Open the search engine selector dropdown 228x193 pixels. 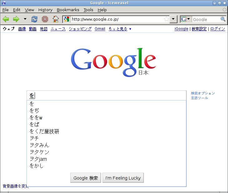186,19
